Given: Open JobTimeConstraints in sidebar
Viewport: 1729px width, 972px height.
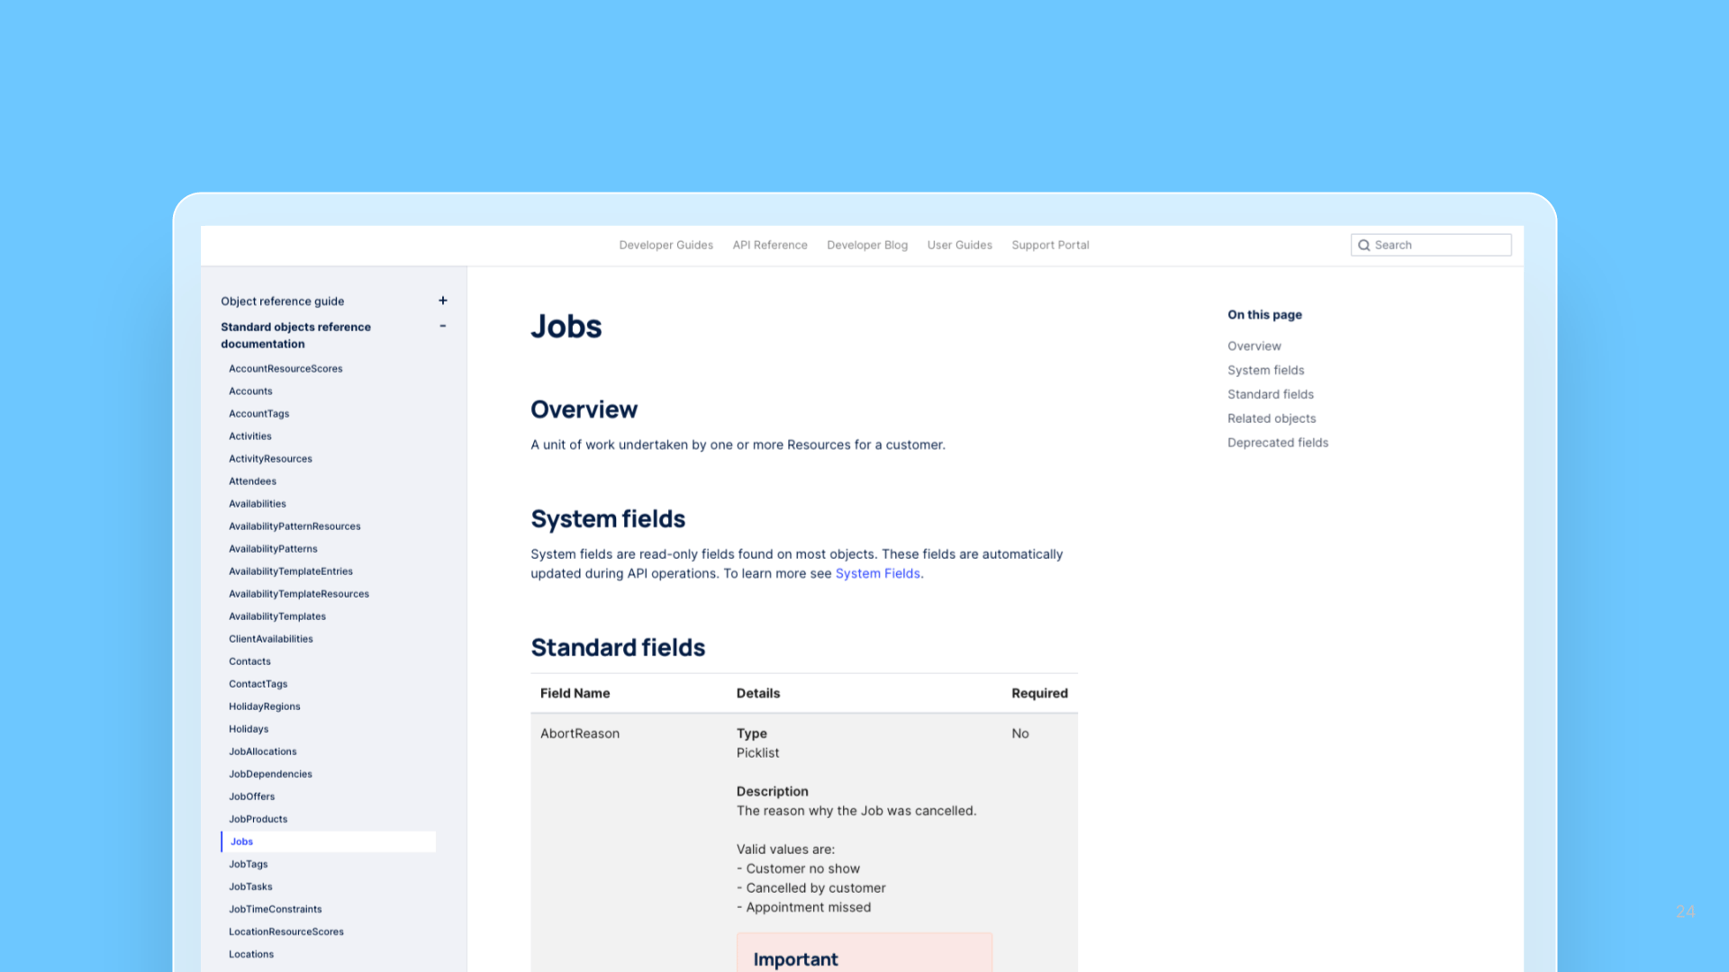Looking at the screenshot, I should tap(275, 909).
